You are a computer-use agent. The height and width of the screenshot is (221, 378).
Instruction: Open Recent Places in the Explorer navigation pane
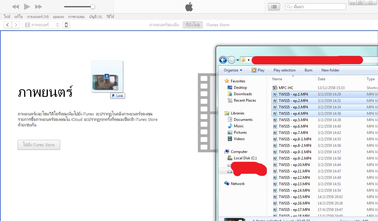tap(242, 100)
